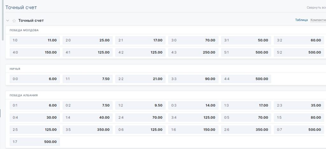This screenshot has width=326, height=149.
Task: Select score 1:6 odds 150.00
Action: tap(193, 130)
